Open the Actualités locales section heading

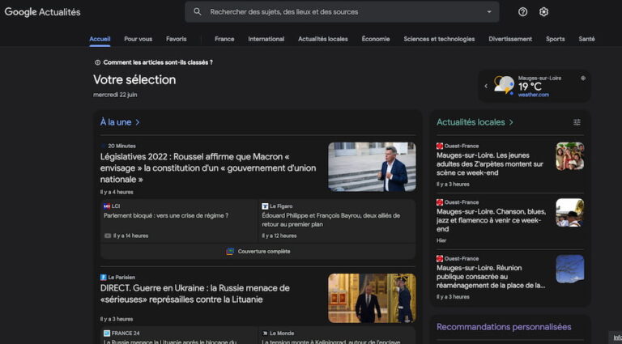tap(471, 122)
